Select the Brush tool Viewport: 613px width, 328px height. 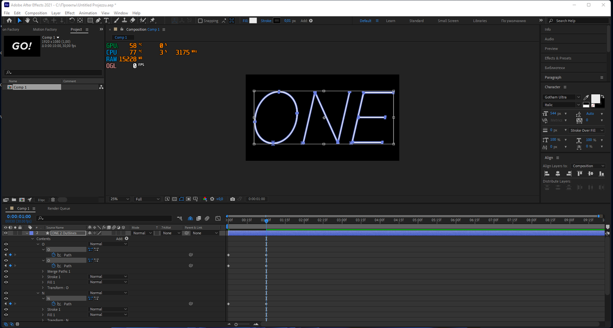click(x=116, y=20)
